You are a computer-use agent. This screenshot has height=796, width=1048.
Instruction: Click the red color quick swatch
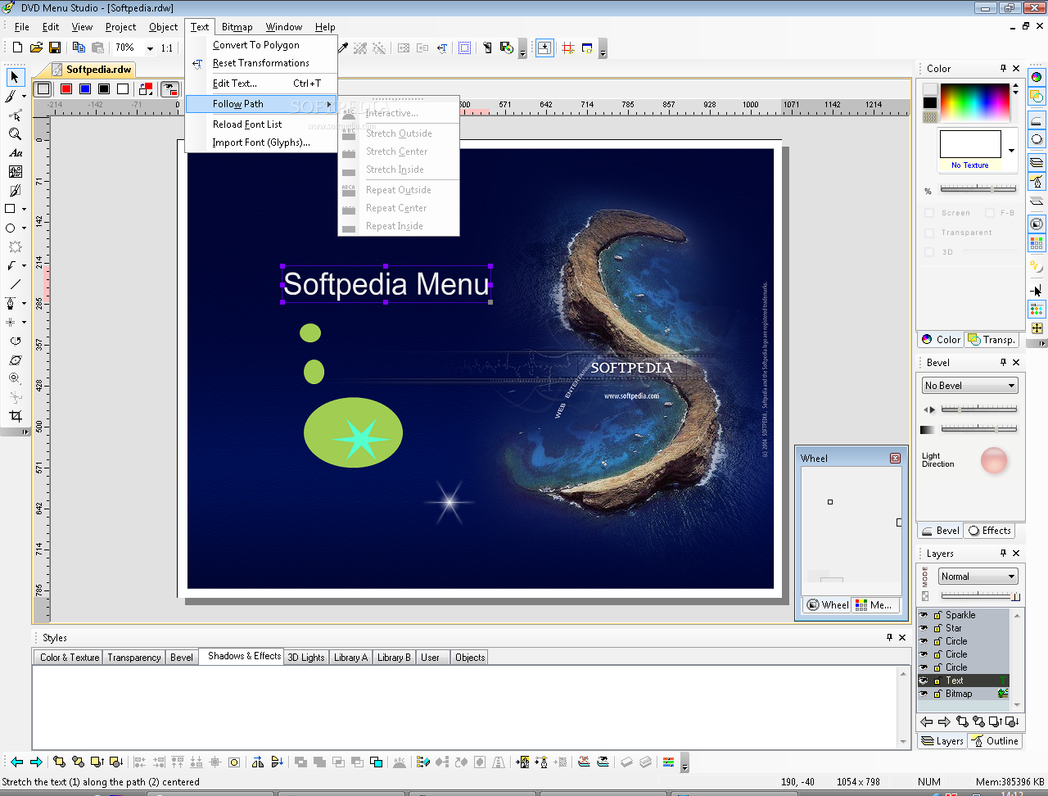coord(66,88)
